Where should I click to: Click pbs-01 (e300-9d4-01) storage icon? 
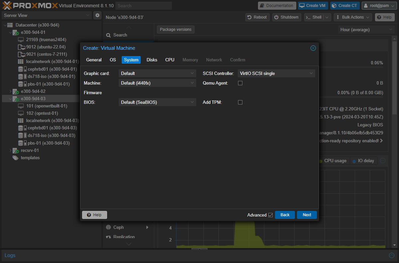22,84
